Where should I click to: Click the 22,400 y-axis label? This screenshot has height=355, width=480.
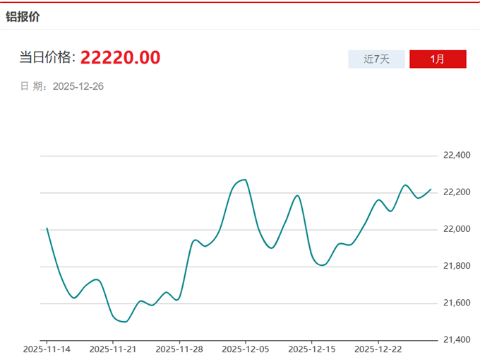(456, 156)
